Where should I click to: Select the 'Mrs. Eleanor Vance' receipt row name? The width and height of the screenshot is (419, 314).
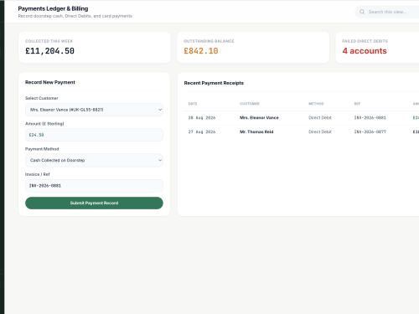259,118
